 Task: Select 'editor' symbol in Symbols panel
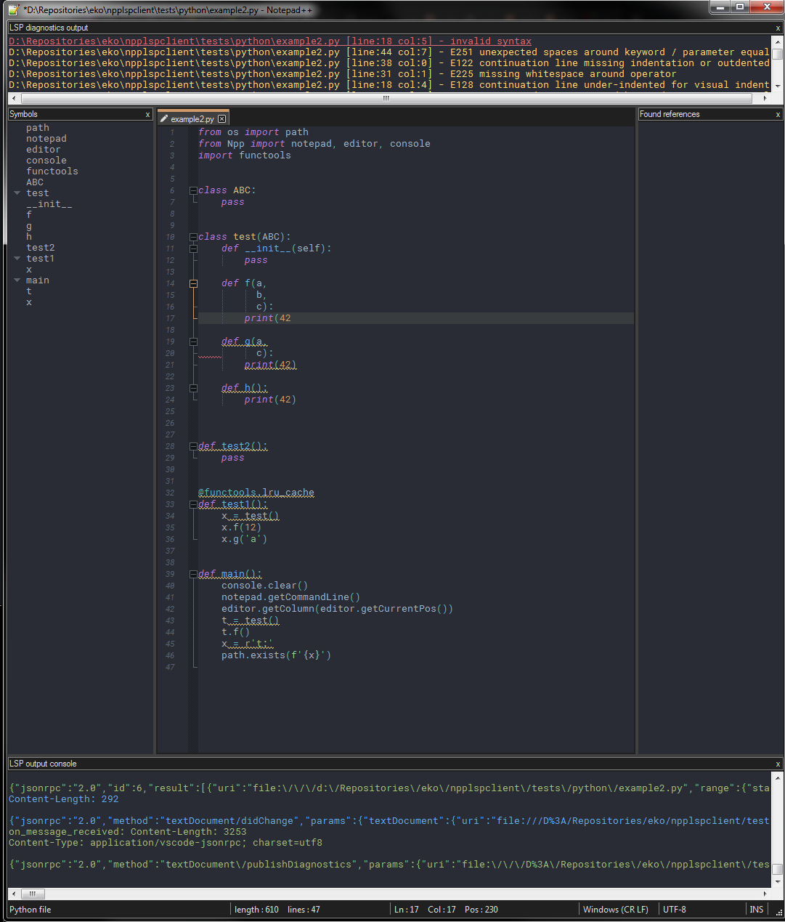pos(44,150)
